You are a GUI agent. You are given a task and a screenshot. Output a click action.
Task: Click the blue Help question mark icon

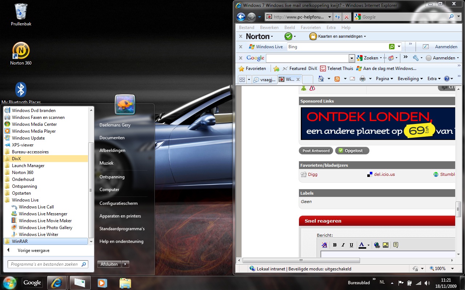446,79
